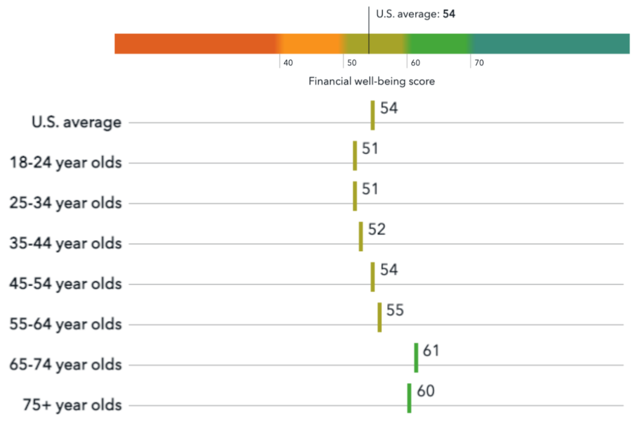Select the 35-44 year olds marker at 52
The image size is (633, 423).
click(361, 237)
